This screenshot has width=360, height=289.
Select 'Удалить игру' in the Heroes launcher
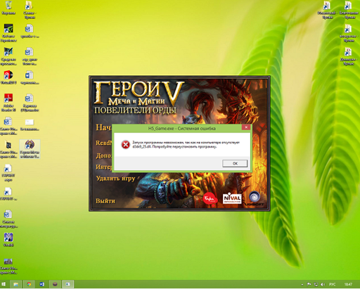tap(115, 179)
